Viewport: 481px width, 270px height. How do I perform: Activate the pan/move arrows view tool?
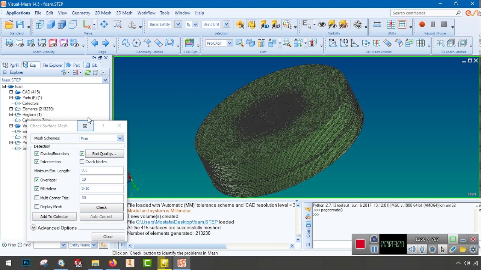tap(104, 25)
